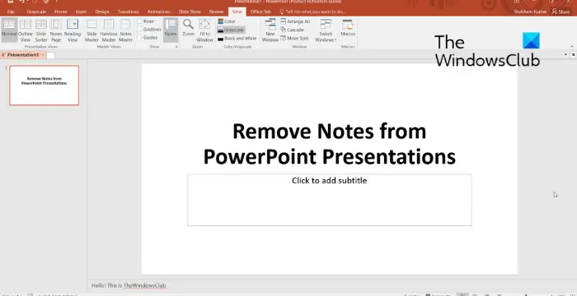Tick the Gridlines checkbox
This screenshot has height=296, width=577.
(140, 30)
